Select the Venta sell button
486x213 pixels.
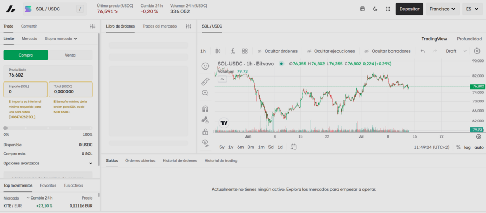tap(70, 55)
